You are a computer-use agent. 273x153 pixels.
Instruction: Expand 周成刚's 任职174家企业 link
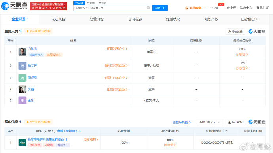pos(116,78)
